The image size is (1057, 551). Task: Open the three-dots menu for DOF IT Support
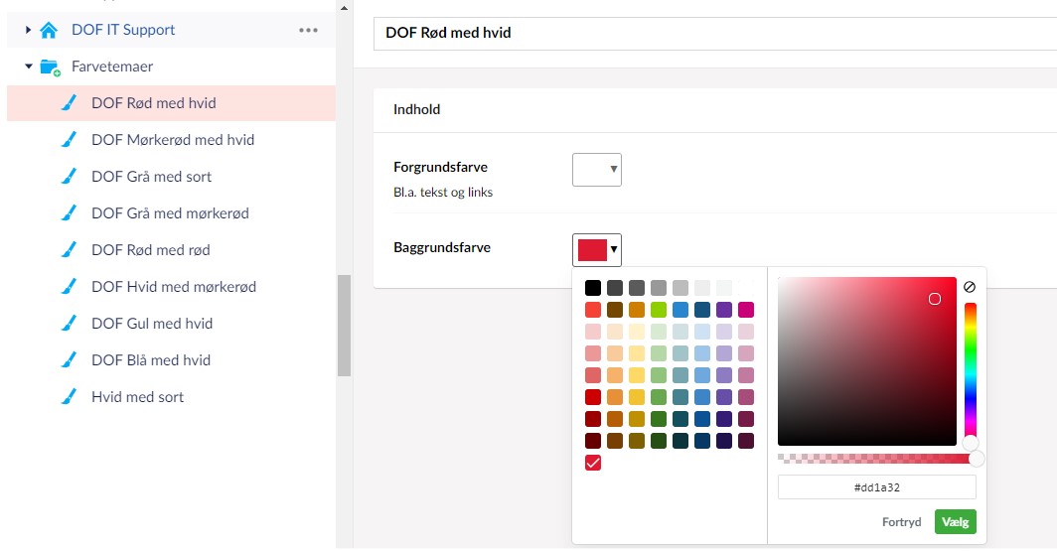[x=309, y=31]
